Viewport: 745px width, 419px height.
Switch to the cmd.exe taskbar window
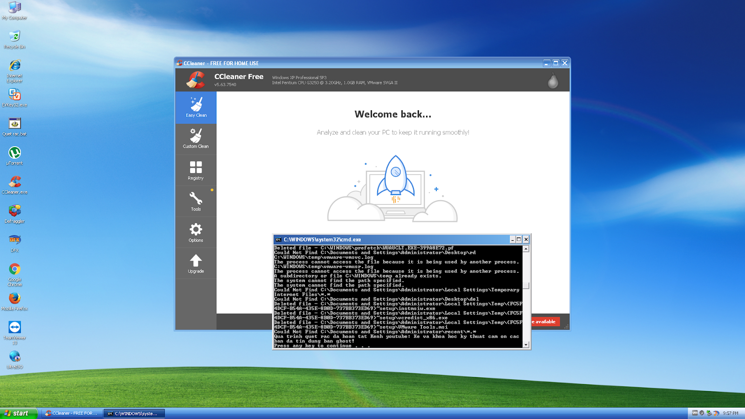134,413
